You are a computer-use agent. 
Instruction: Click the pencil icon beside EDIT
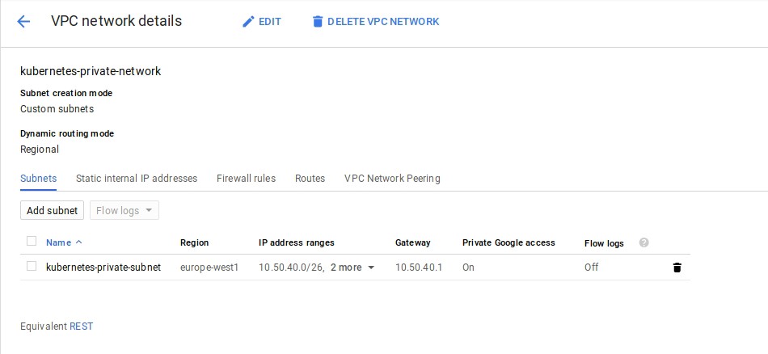pos(248,22)
